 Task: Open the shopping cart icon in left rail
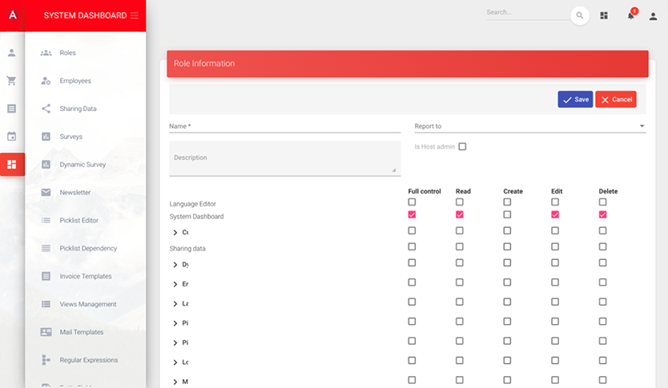coord(11,81)
